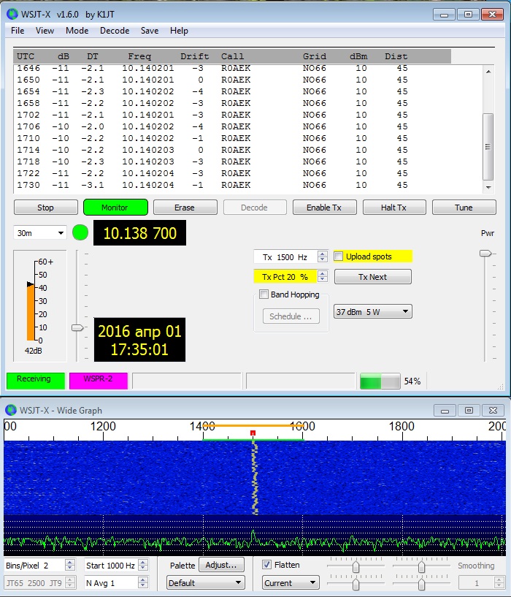Select the decode row at UTC 1730
Image resolution: width=511 pixels, height=597 pixels.
coord(212,185)
